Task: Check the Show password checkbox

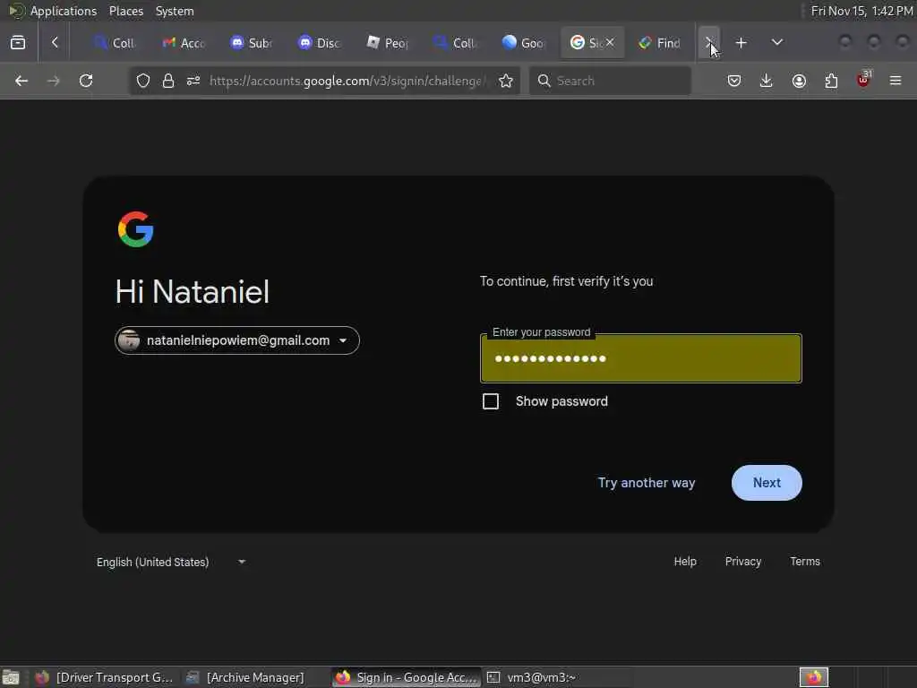Action: point(491,401)
